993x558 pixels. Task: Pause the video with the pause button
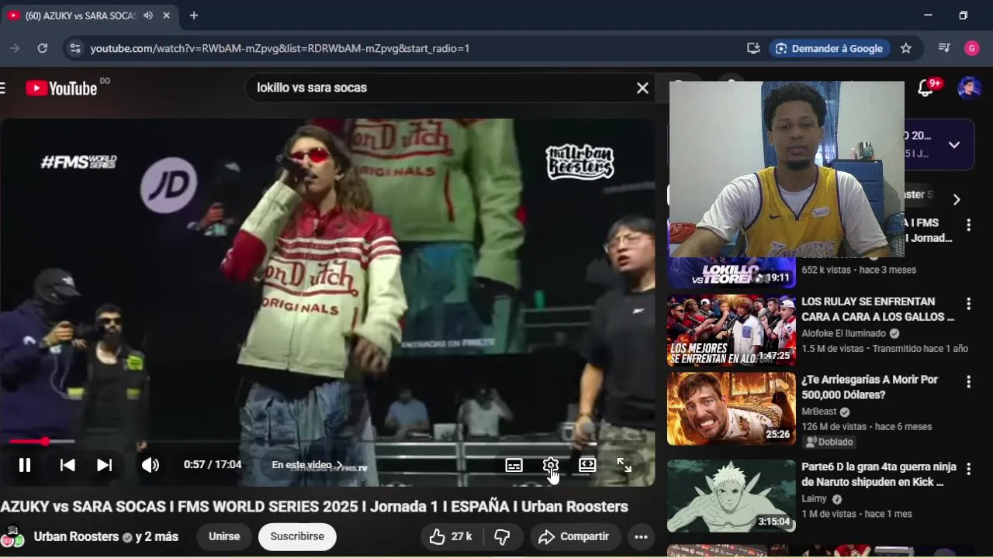pos(25,465)
